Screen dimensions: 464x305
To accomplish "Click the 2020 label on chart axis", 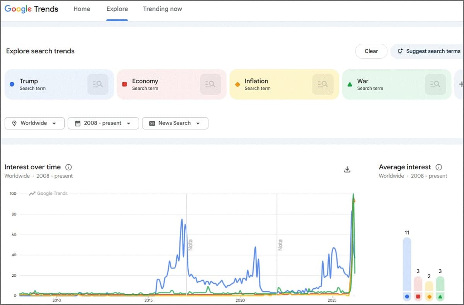I will (x=240, y=300).
